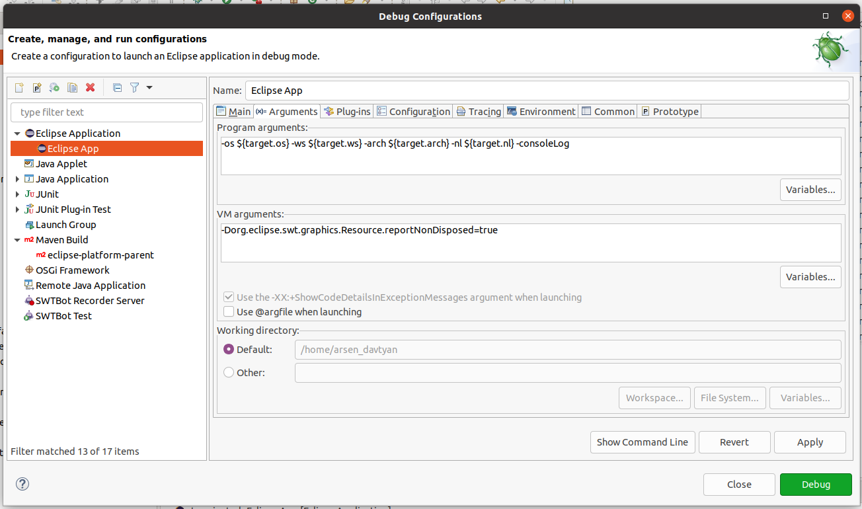
Task: Click the filter launch configurations funnel icon
Action: click(x=134, y=87)
